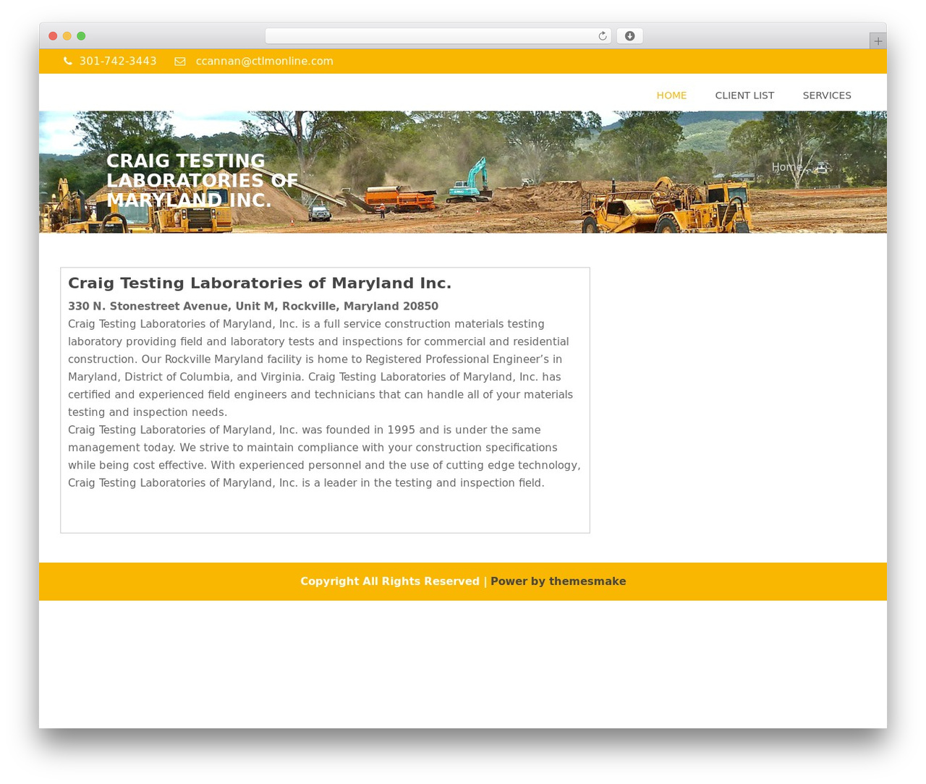Click the Home breadcrumb link
Viewport: 926px width, 784px height.
(786, 167)
